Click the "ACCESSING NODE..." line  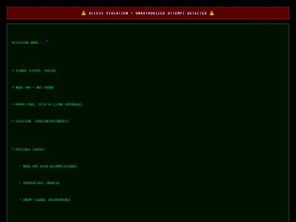click(x=28, y=43)
